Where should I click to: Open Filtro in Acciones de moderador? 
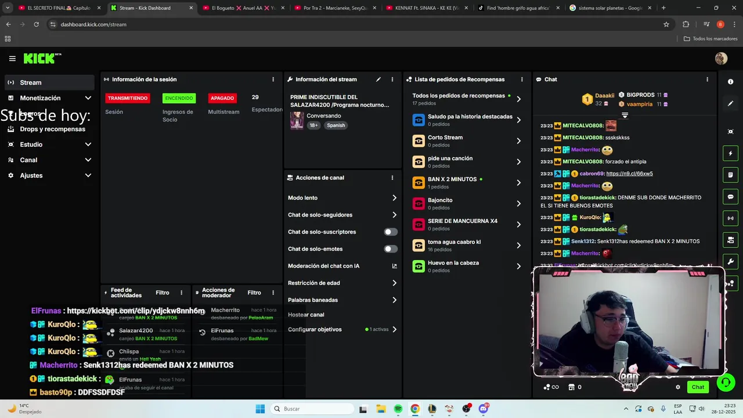coord(254,293)
